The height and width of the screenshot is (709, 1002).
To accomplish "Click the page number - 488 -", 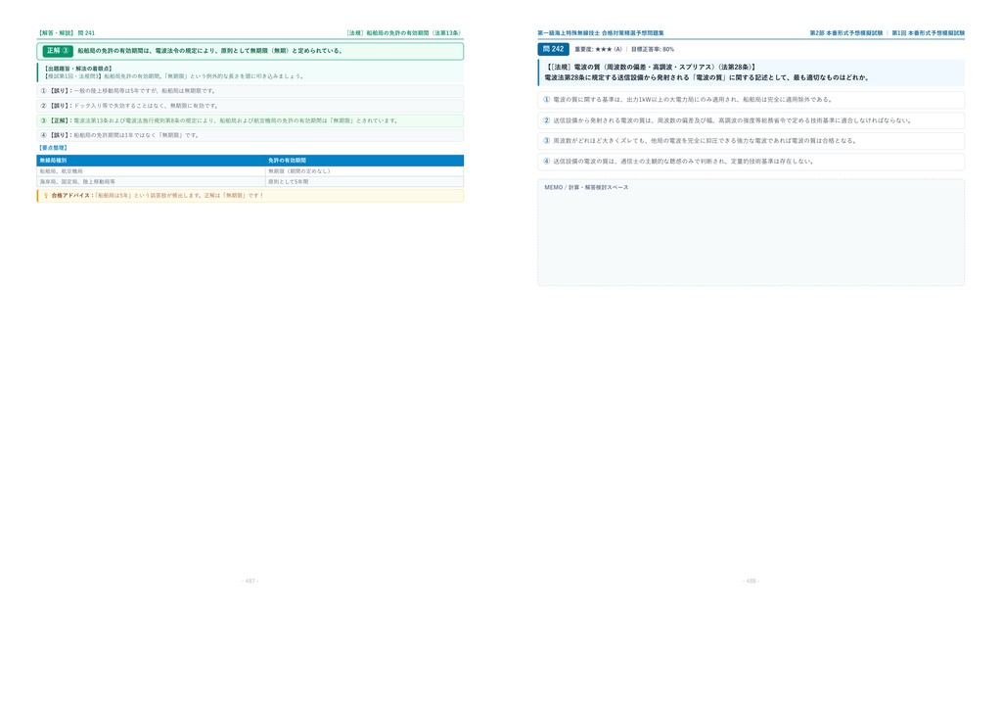I will click(x=751, y=581).
